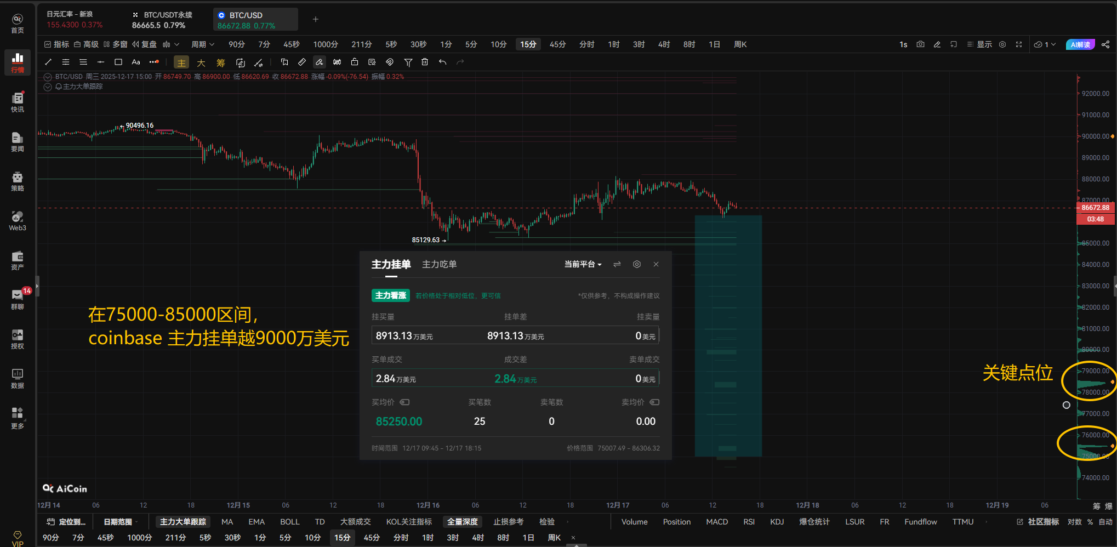The image size is (1117, 547).
Task: Click the AI解读 button
Action: point(1079,44)
